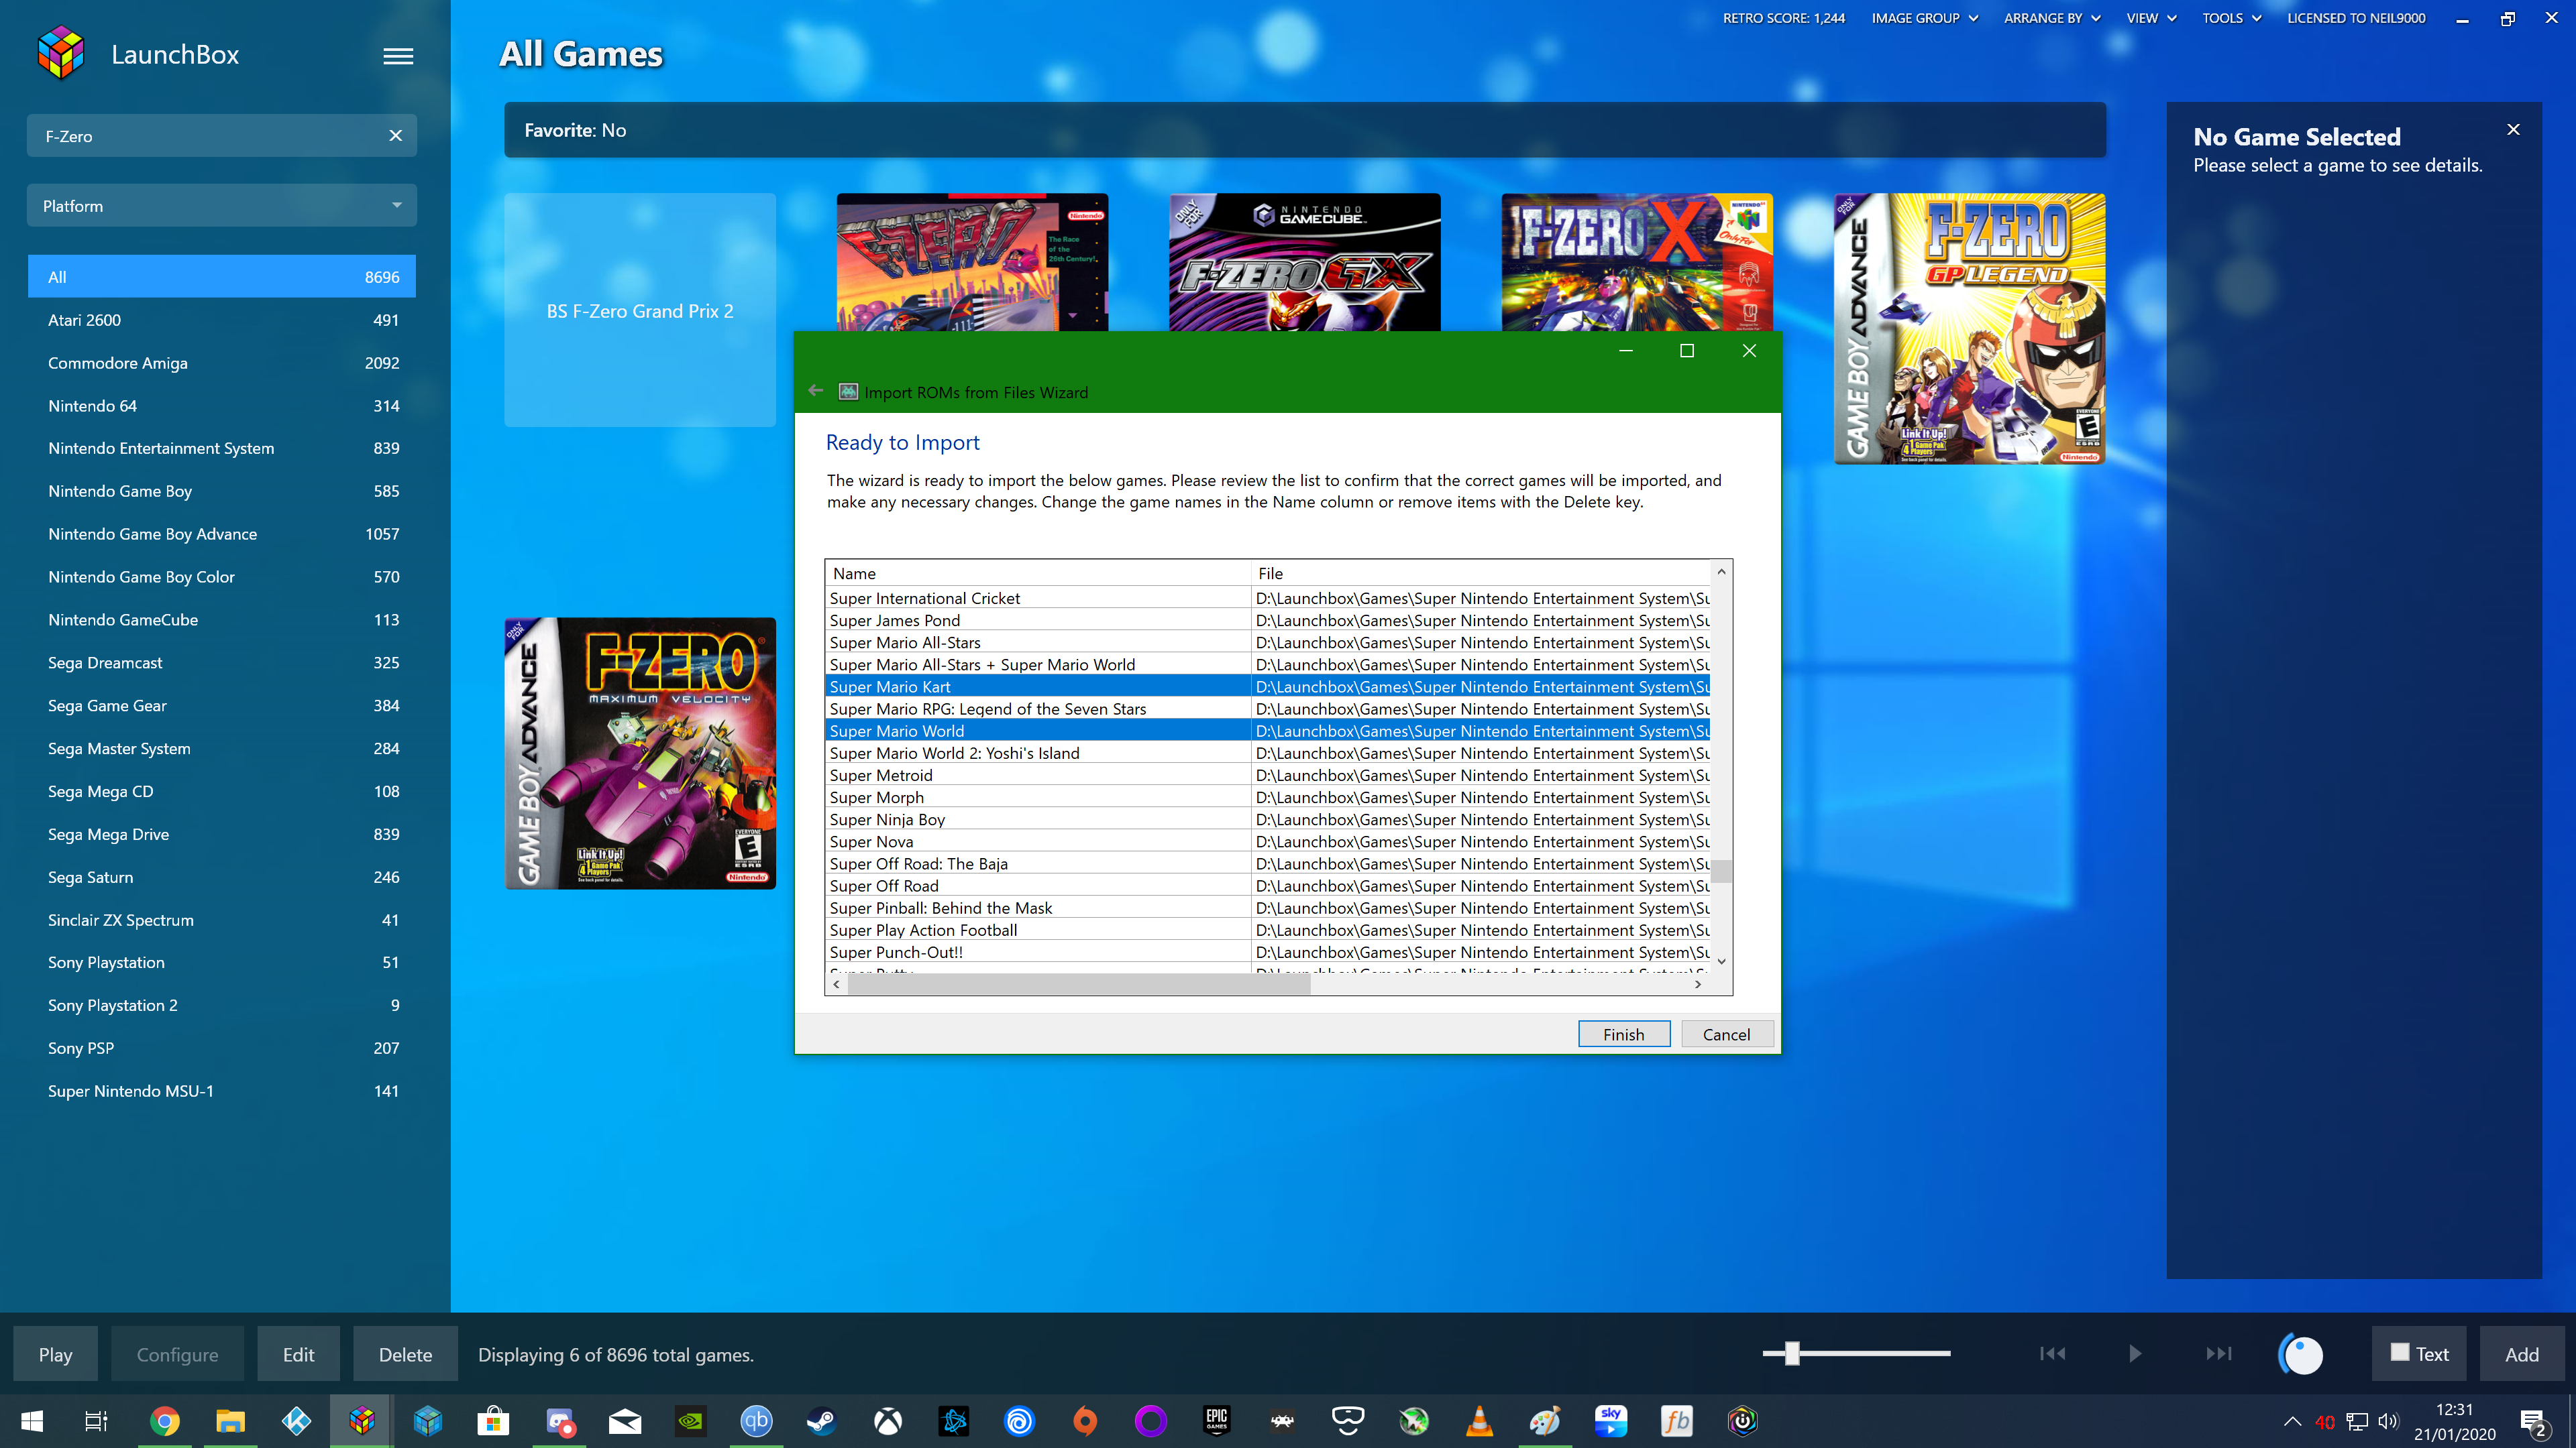Open the Tools menu
This screenshot has height=1448, width=2576.
(x=2231, y=18)
